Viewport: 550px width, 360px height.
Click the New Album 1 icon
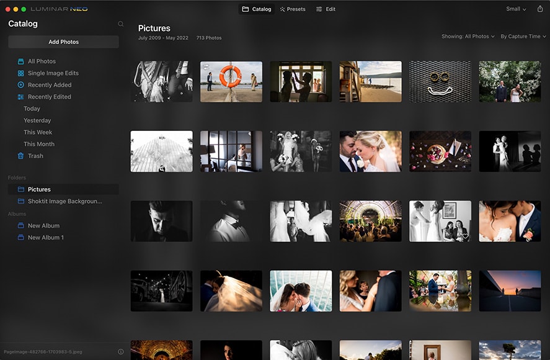tap(20, 238)
